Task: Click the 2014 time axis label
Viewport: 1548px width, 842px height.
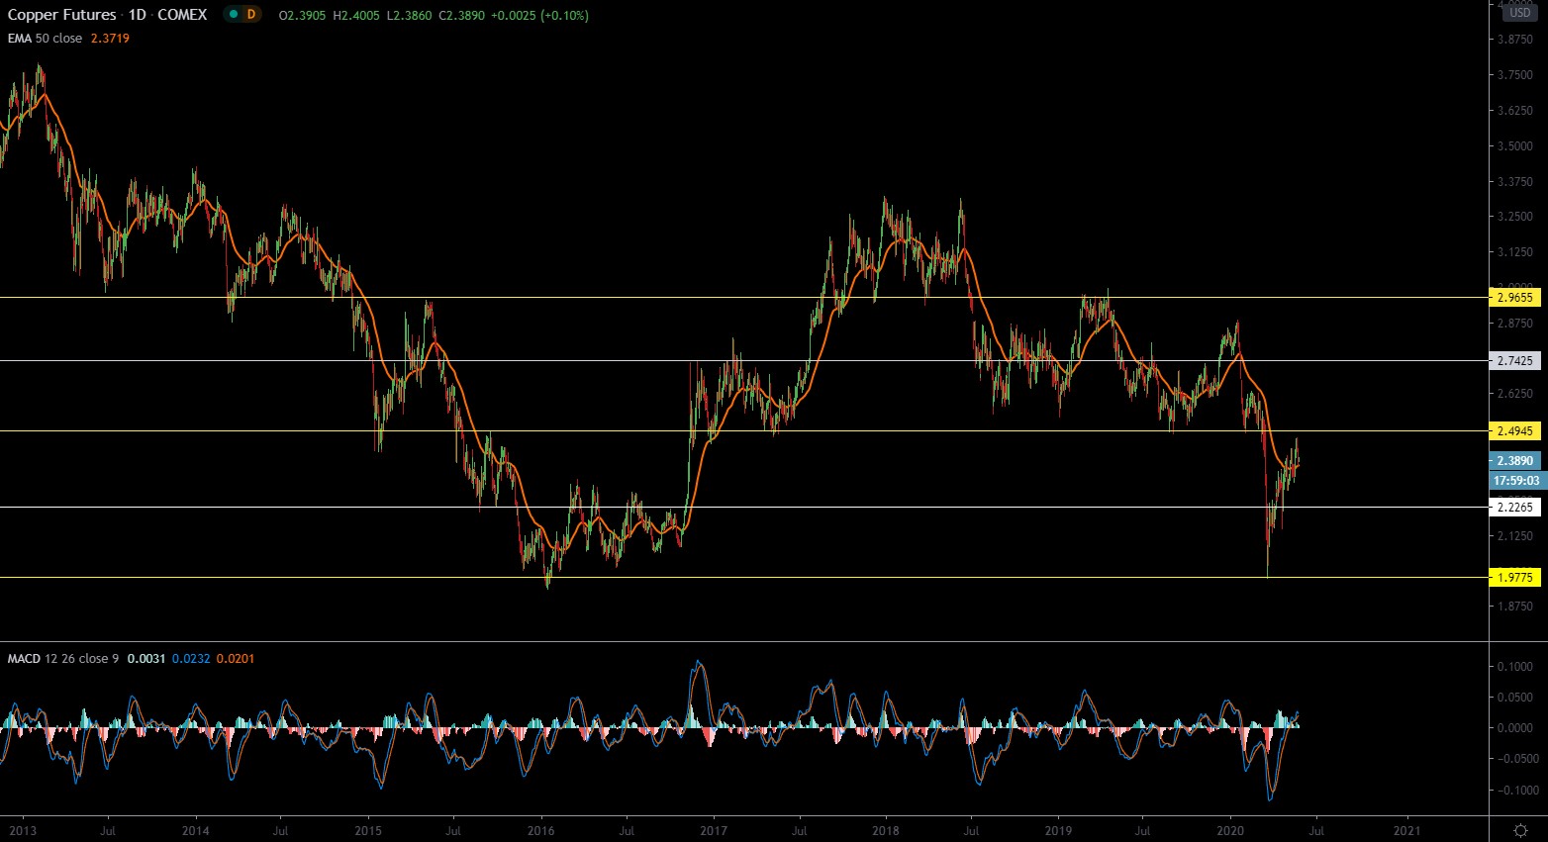Action: pos(196,831)
